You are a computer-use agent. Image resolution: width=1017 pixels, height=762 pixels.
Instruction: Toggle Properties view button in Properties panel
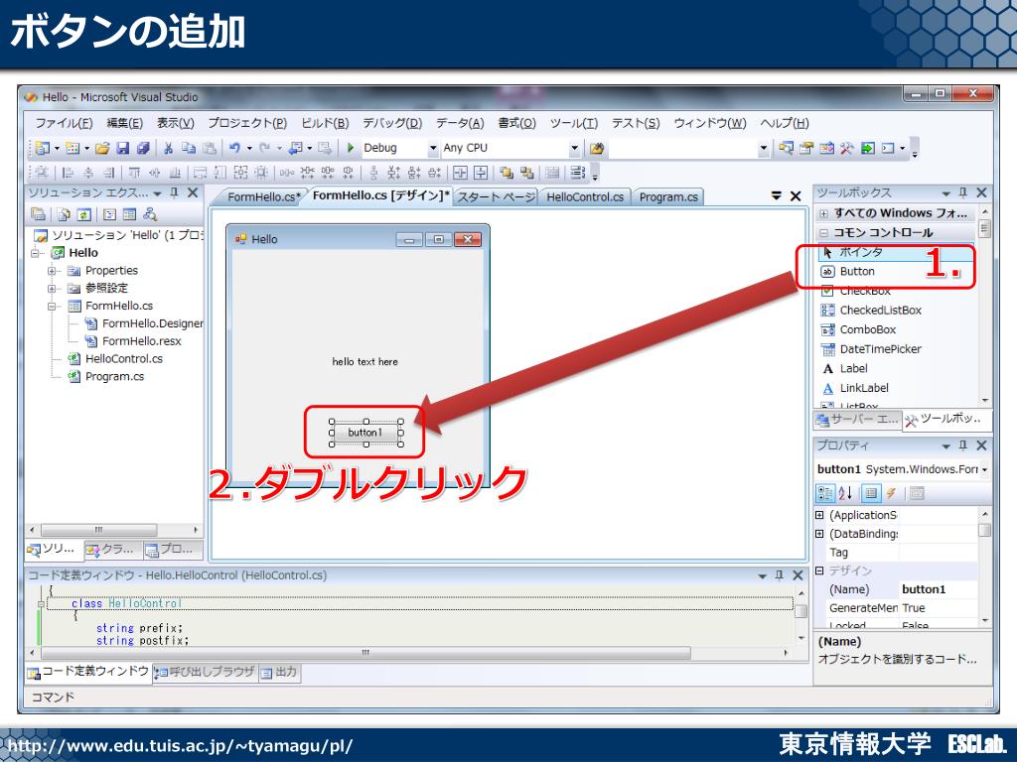click(871, 494)
